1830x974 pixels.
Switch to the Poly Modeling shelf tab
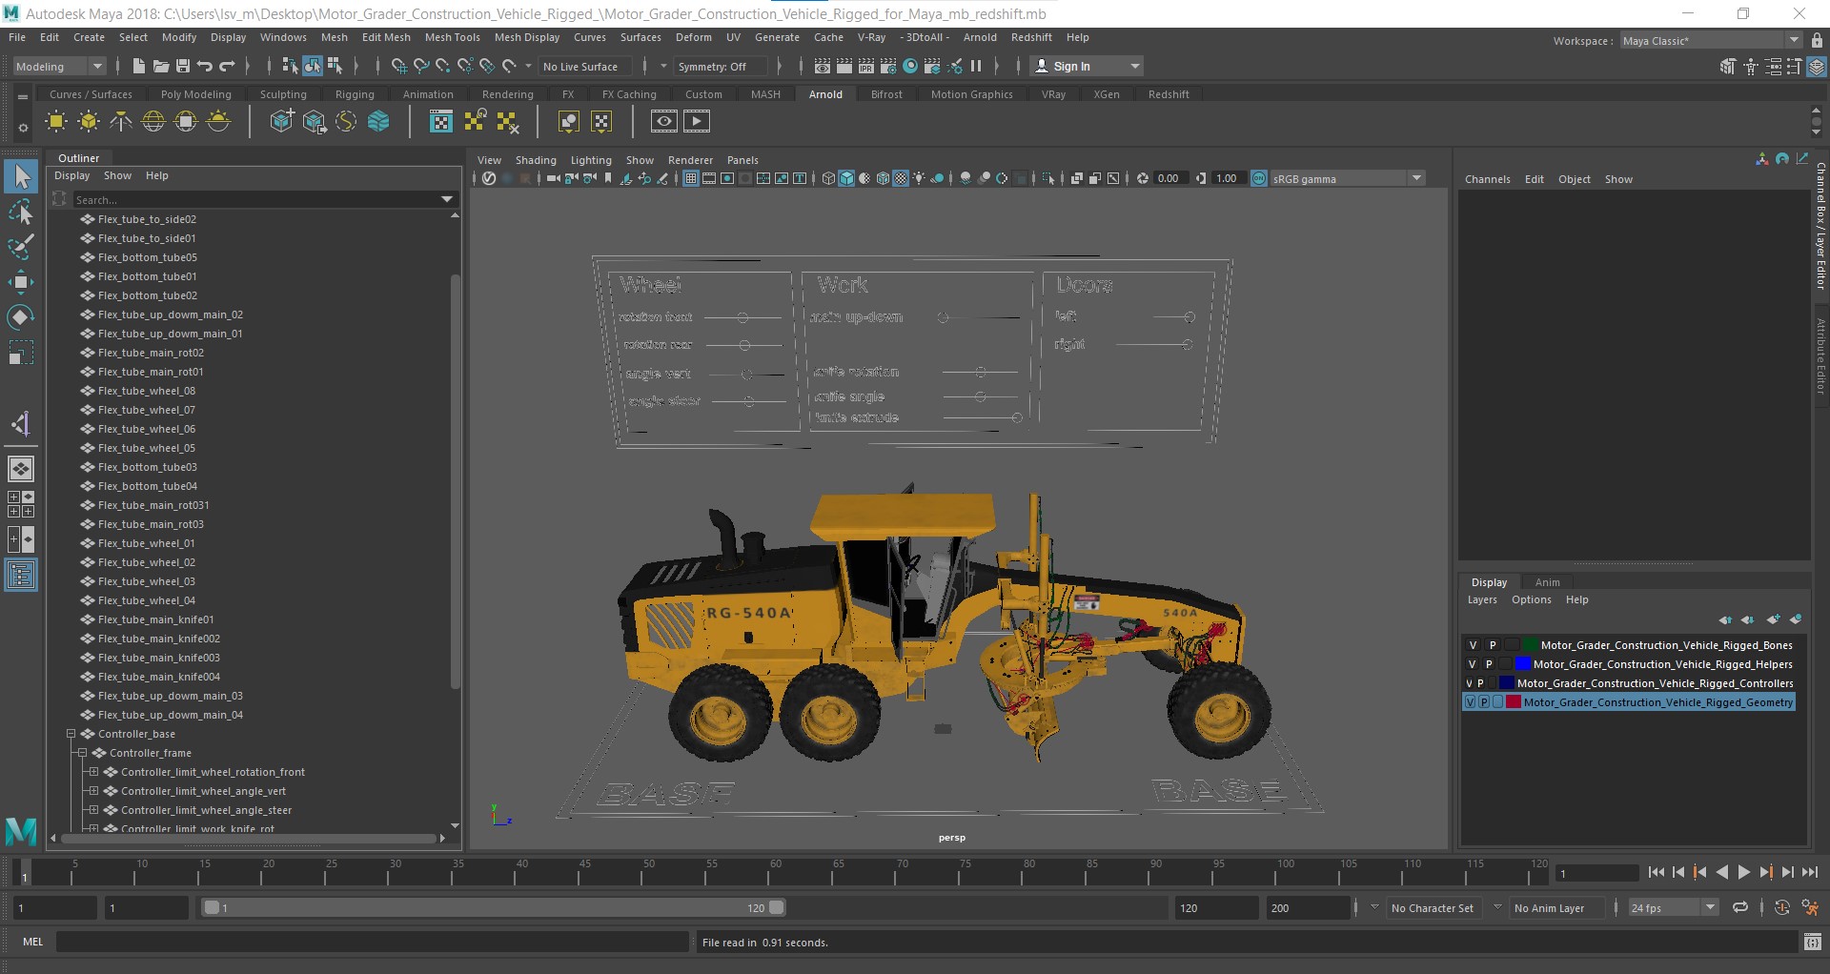(x=195, y=94)
